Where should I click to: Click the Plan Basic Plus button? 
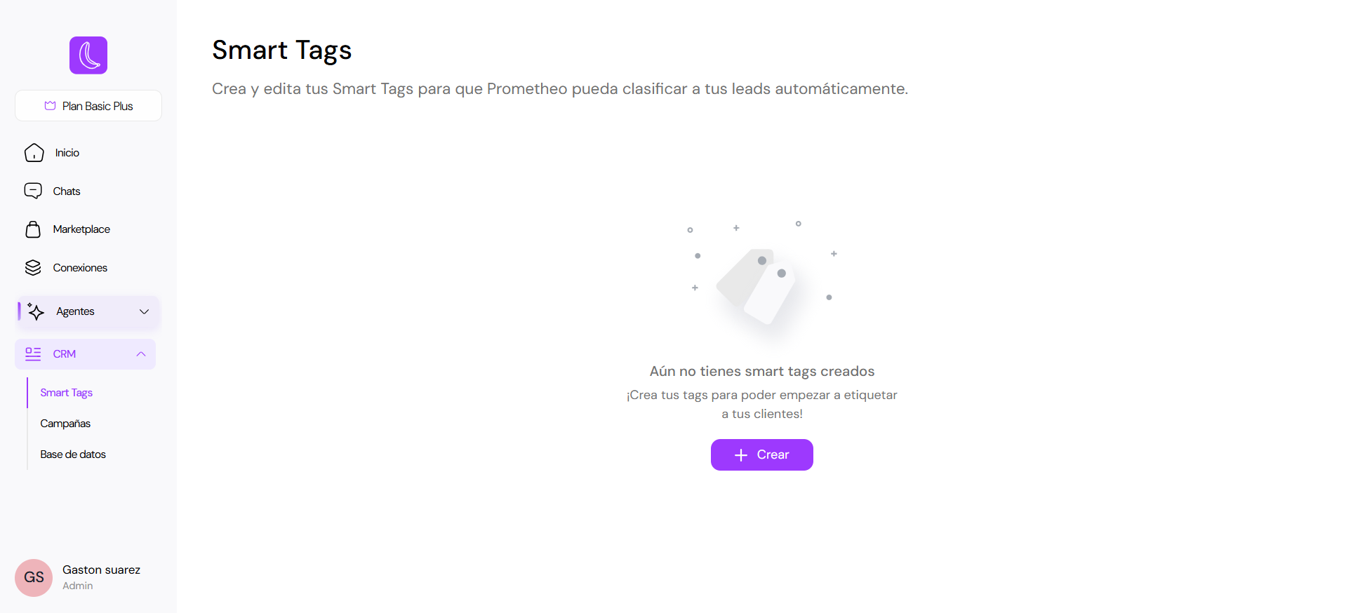(88, 106)
